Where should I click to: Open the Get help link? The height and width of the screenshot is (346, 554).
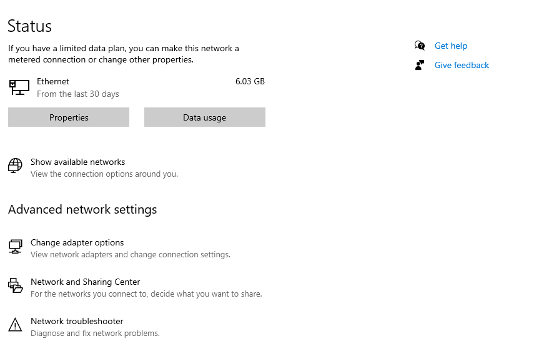450,46
